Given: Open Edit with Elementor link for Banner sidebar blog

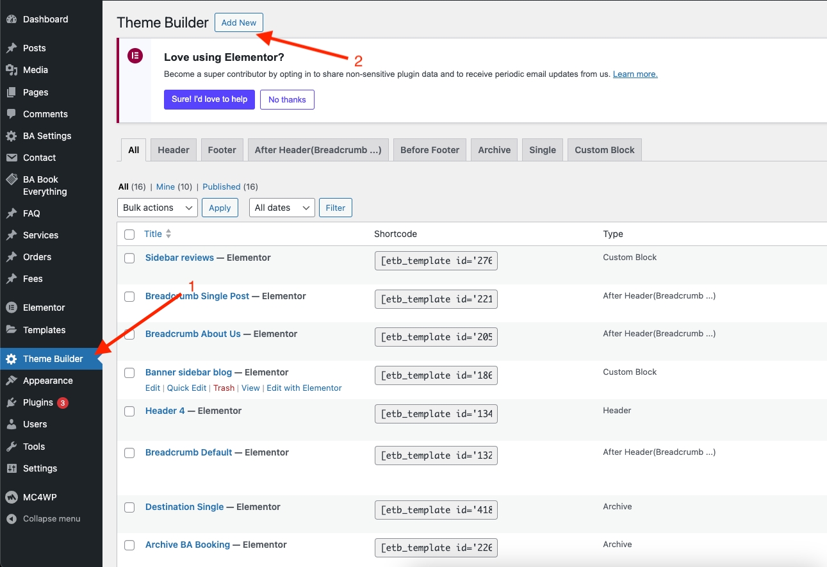Looking at the screenshot, I should coord(304,388).
